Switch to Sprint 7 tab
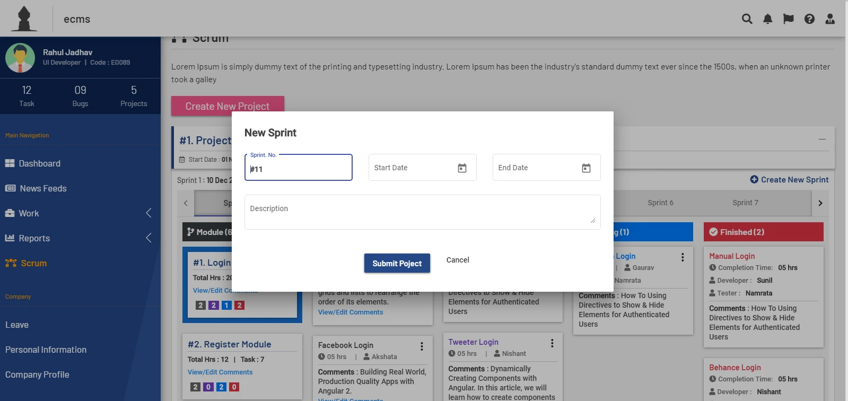Screen dimensions: 848x401 pos(745,203)
